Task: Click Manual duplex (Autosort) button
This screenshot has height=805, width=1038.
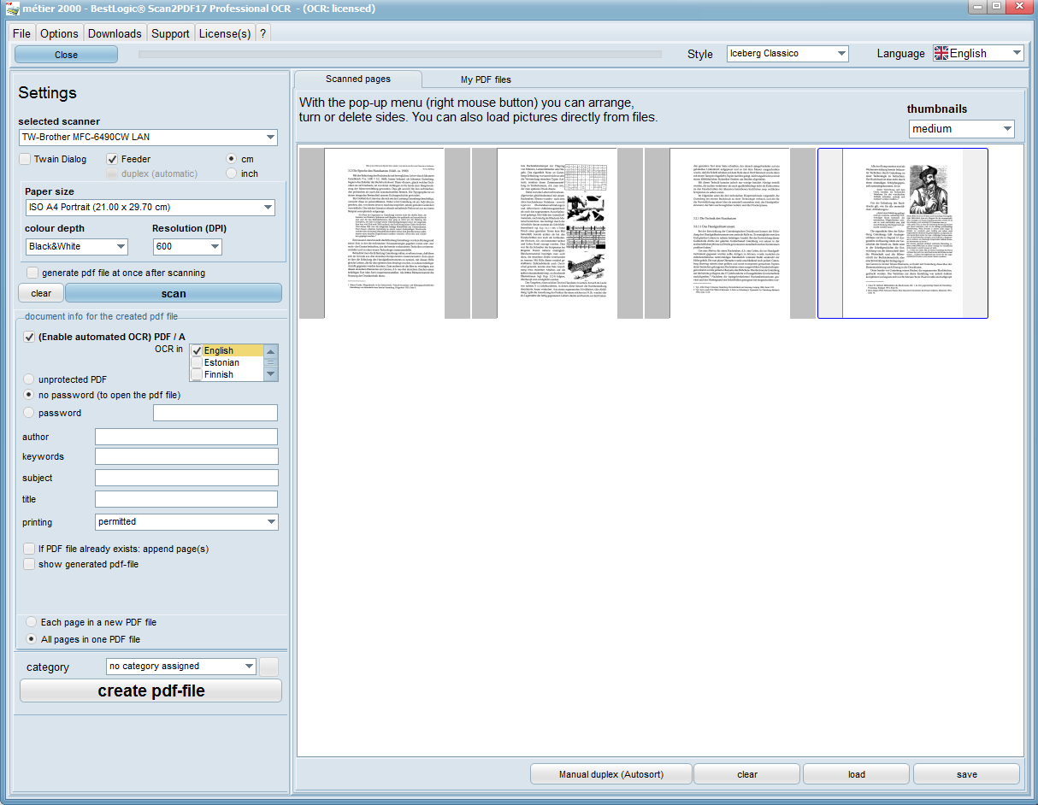Action: click(610, 774)
